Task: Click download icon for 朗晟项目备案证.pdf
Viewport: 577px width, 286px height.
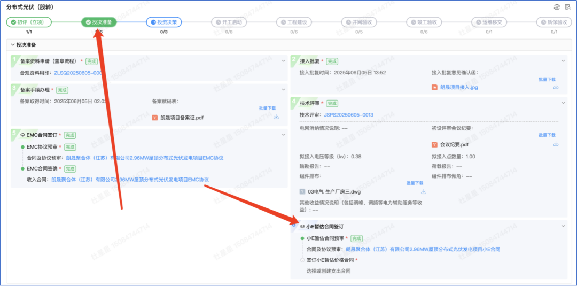Action: tap(276, 117)
